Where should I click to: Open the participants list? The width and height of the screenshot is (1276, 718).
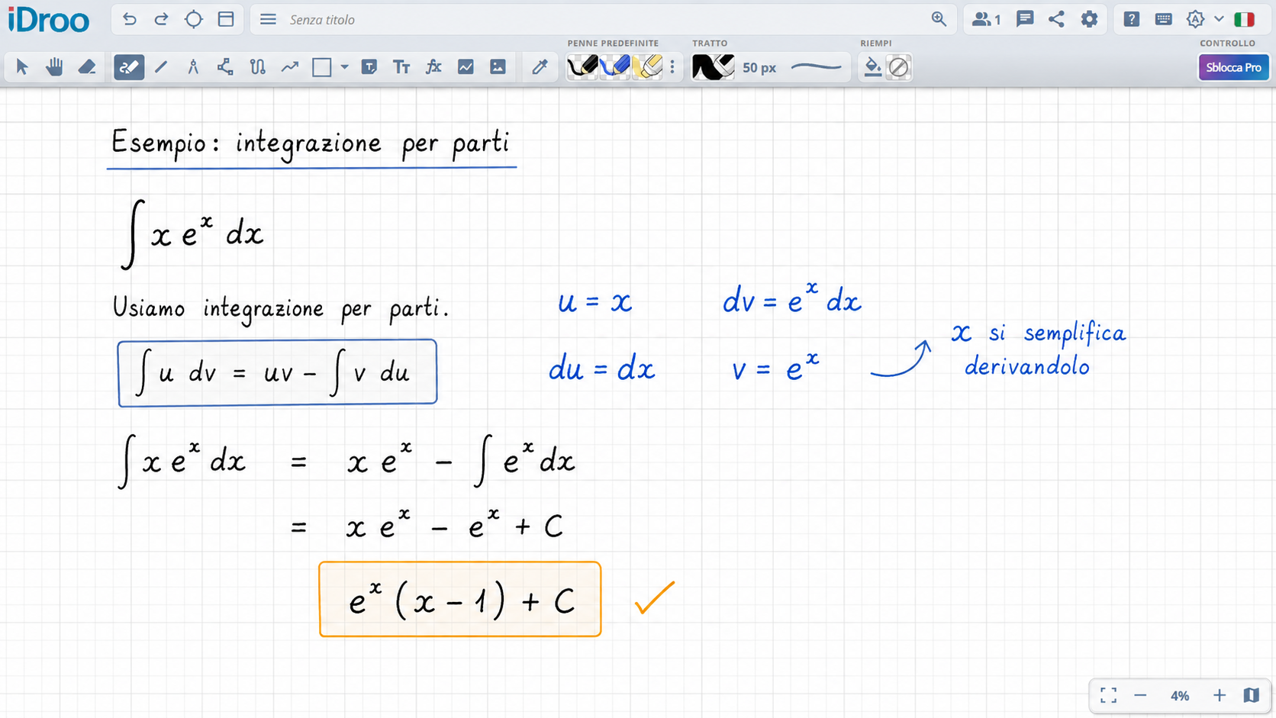(x=986, y=20)
